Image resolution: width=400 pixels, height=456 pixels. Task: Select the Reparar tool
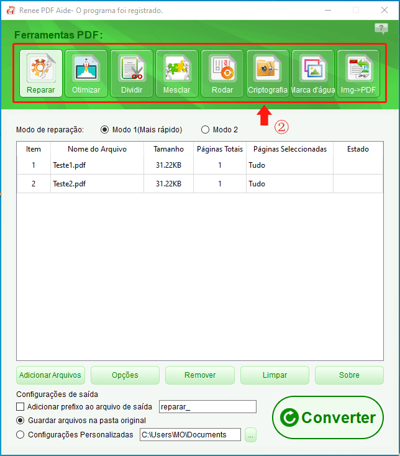pos(41,73)
